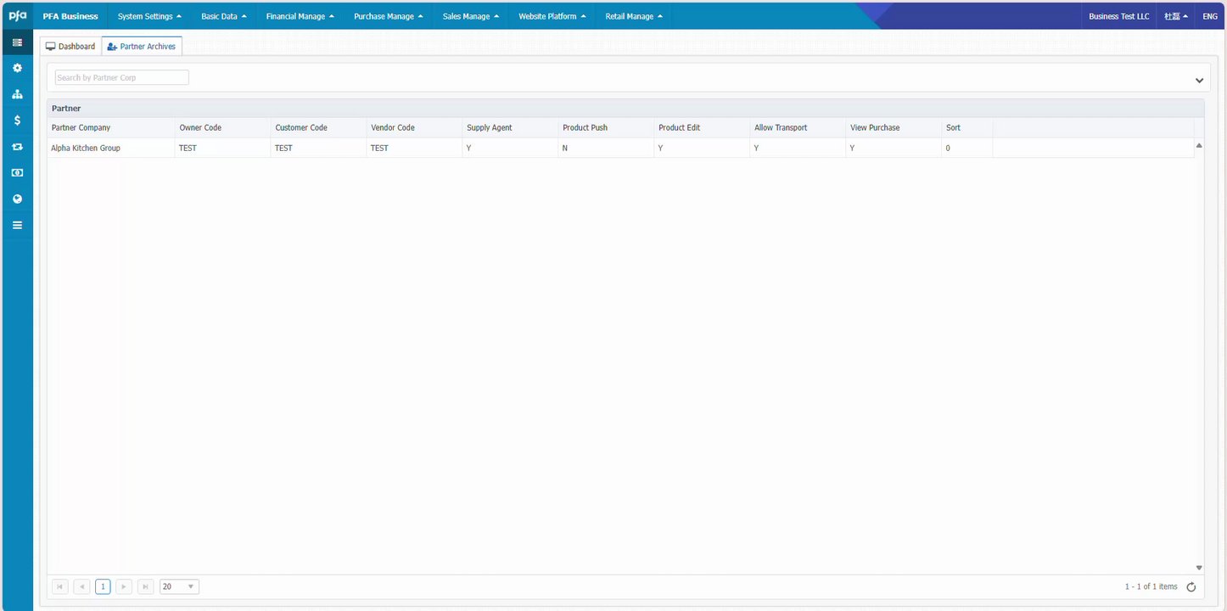Sort by Product Push column header
Viewport: 1227px width, 611px height.
[x=607, y=127]
